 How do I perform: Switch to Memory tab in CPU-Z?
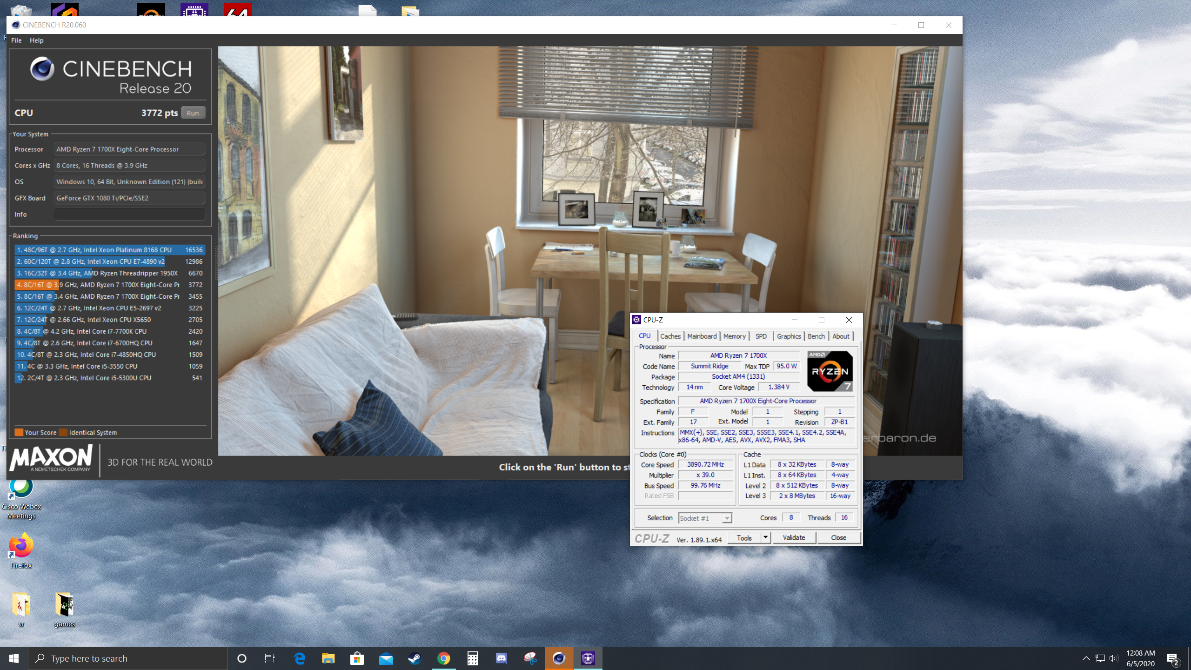click(735, 336)
